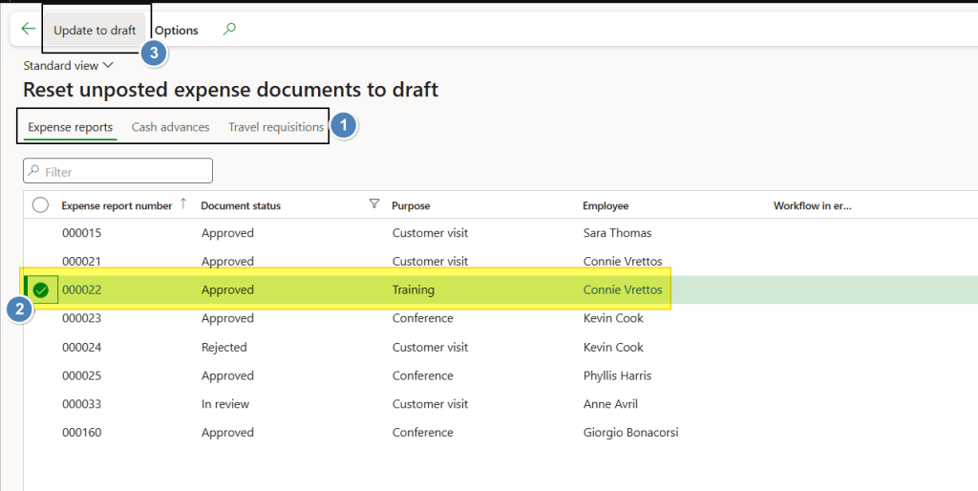Switch to the Travel requisitions tab

pyautogui.click(x=276, y=127)
